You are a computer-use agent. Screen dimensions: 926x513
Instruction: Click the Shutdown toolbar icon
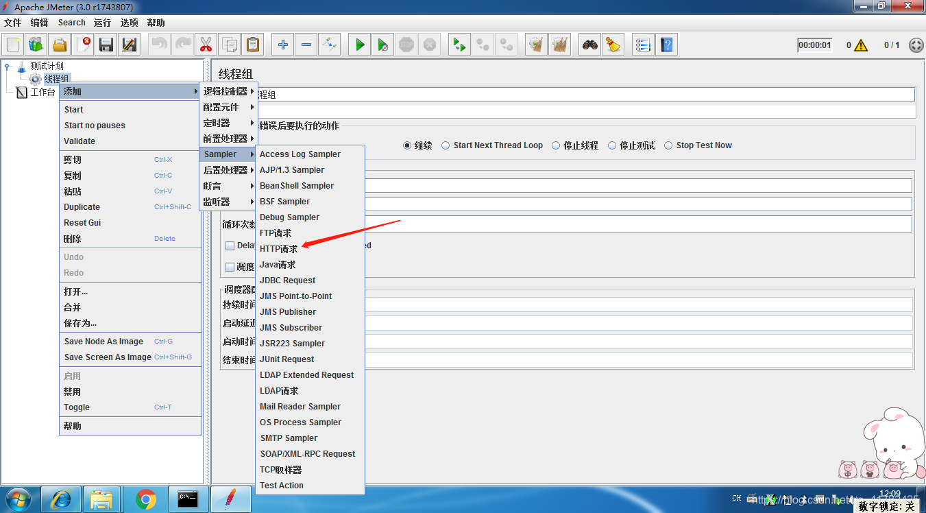tap(430, 45)
